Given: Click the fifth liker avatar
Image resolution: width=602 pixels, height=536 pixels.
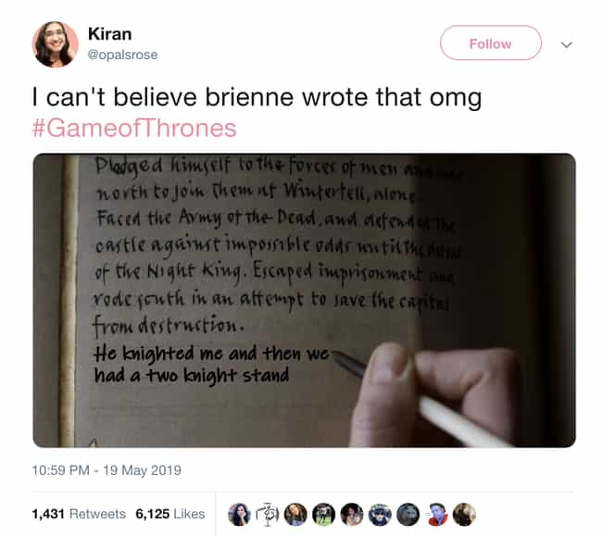Looking at the screenshot, I should tap(352, 514).
